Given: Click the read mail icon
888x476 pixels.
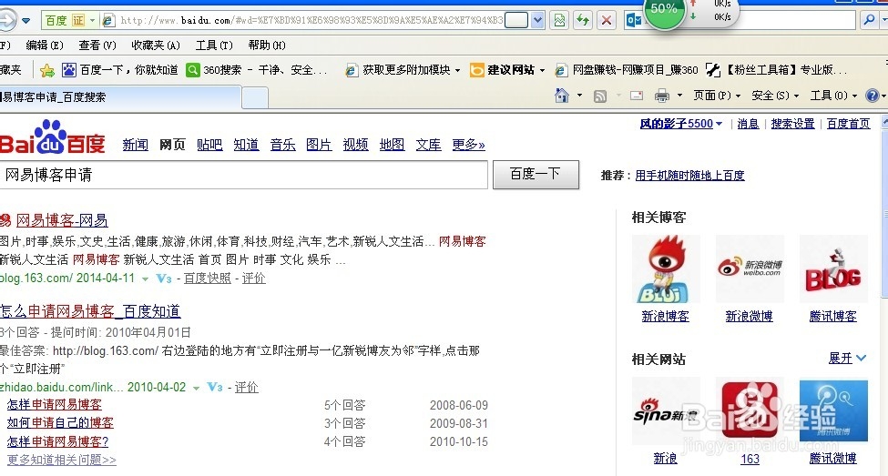Looking at the screenshot, I should pyautogui.click(x=637, y=96).
